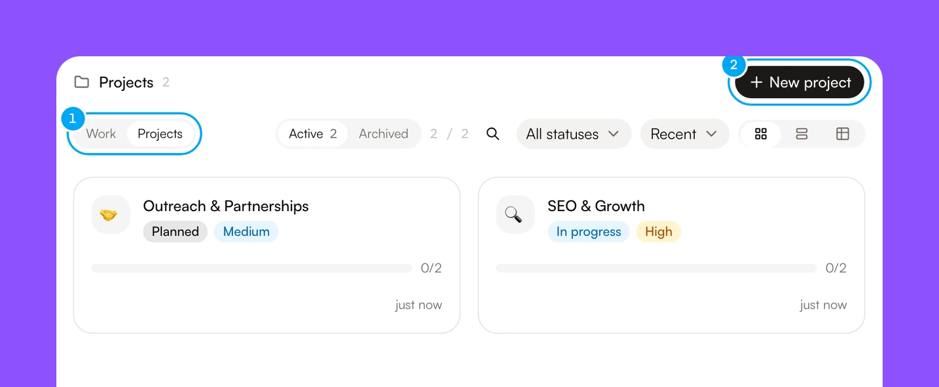Show Active projects
The width and height of the screenshot is (939, 387).
pyautogui.click(x=313, y=134)
